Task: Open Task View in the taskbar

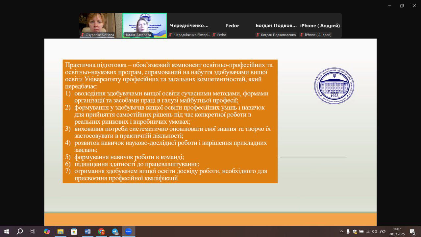Action: [33, 231]
